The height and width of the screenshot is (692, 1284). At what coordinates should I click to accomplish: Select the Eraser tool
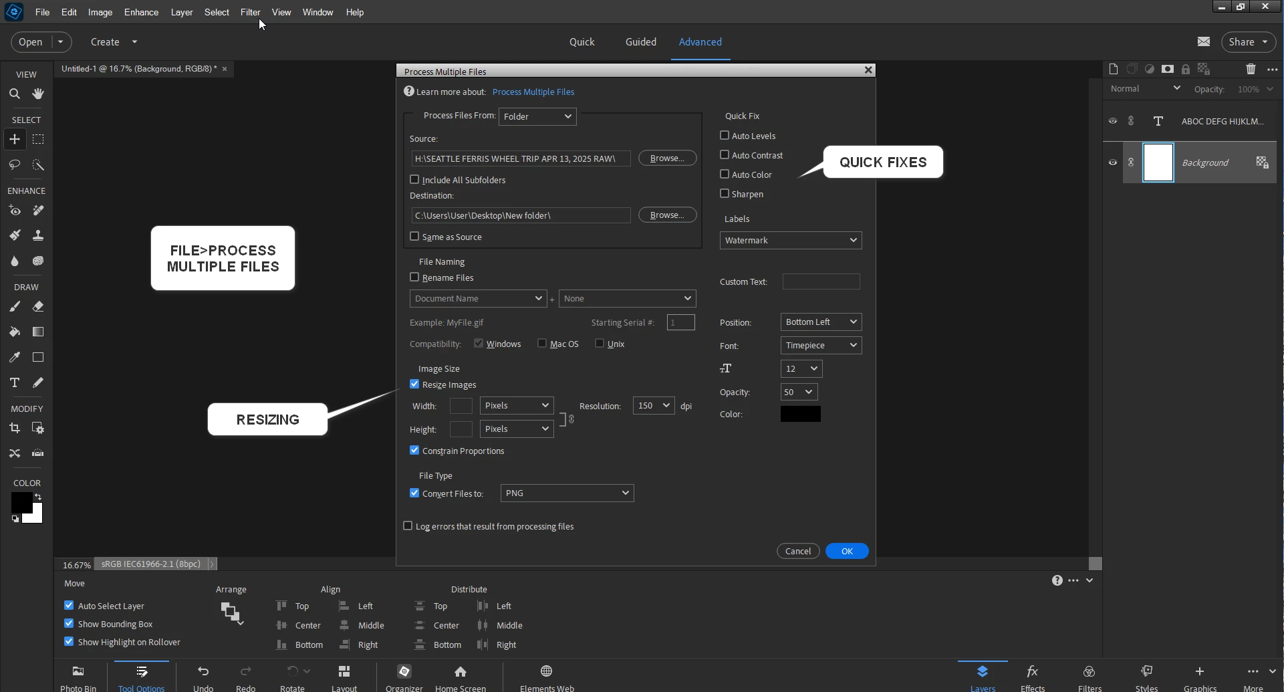38,306
